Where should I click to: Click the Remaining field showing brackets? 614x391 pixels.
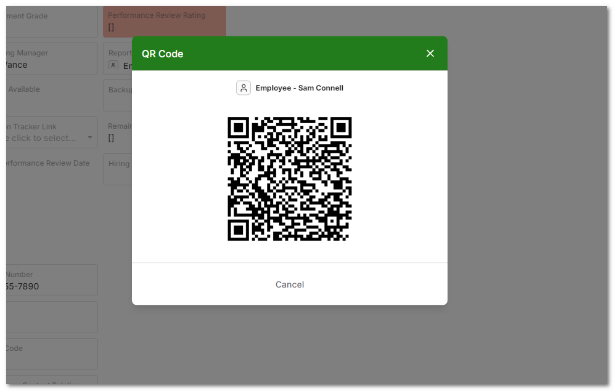click(x=118, y=132)
